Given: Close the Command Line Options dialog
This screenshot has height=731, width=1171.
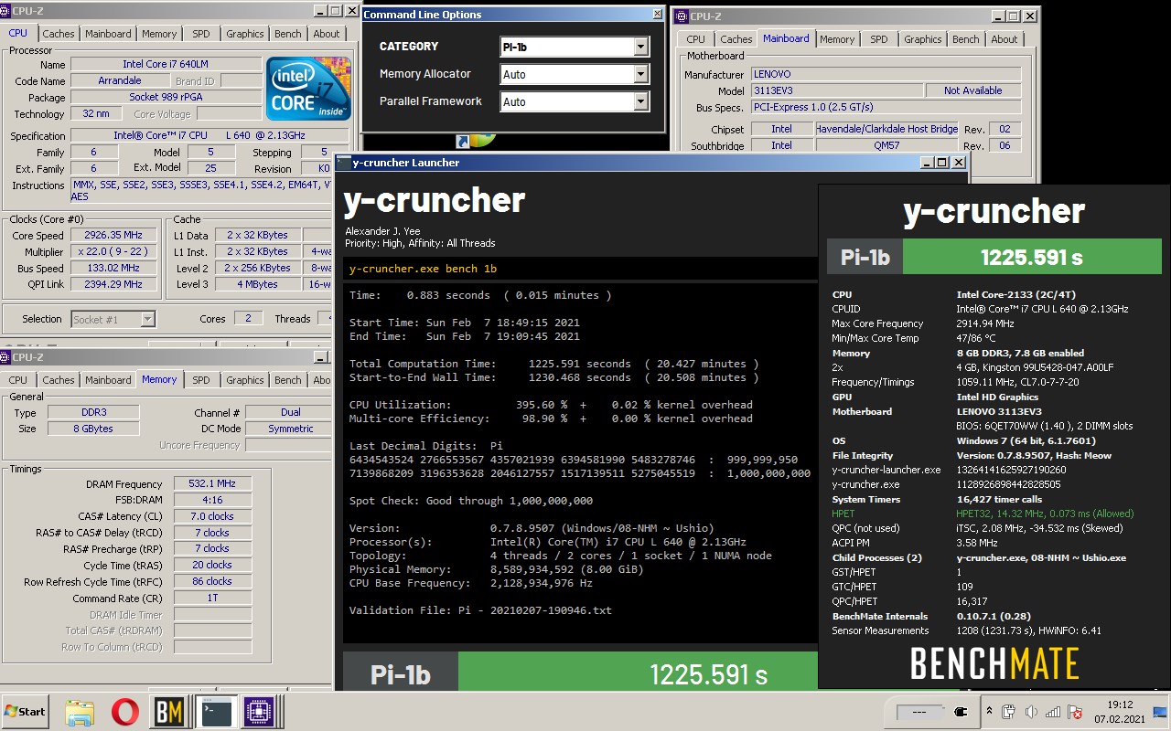Looking at the screenshot, I should 657,15.
